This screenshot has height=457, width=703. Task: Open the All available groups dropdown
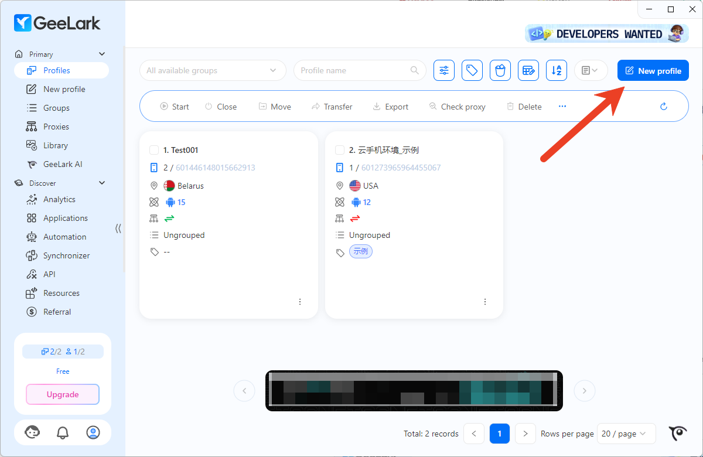[x=212, y=70]
